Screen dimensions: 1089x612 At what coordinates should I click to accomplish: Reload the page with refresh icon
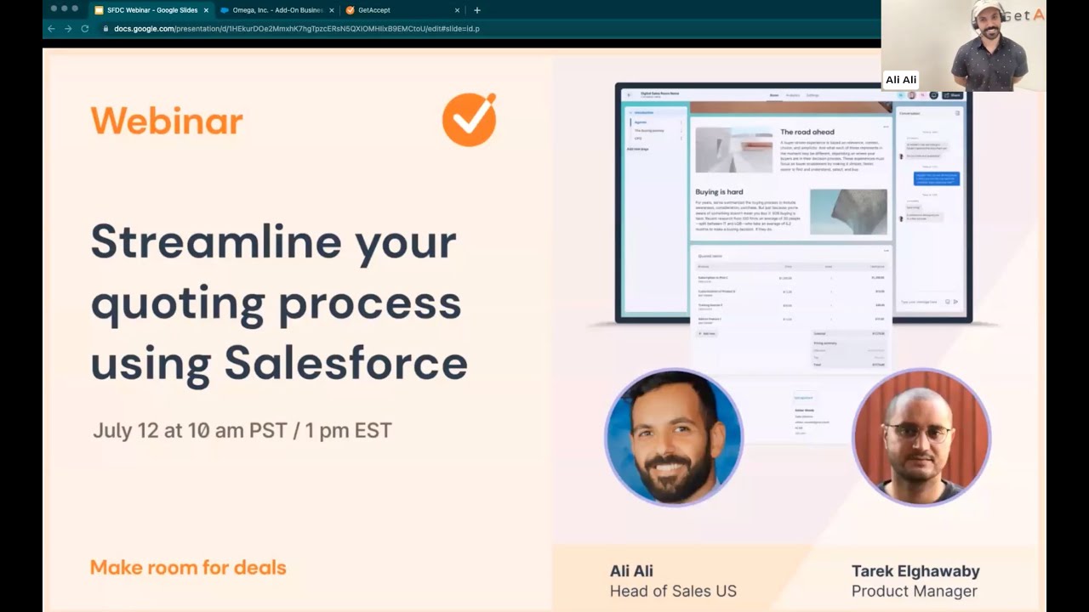(85, 28)
